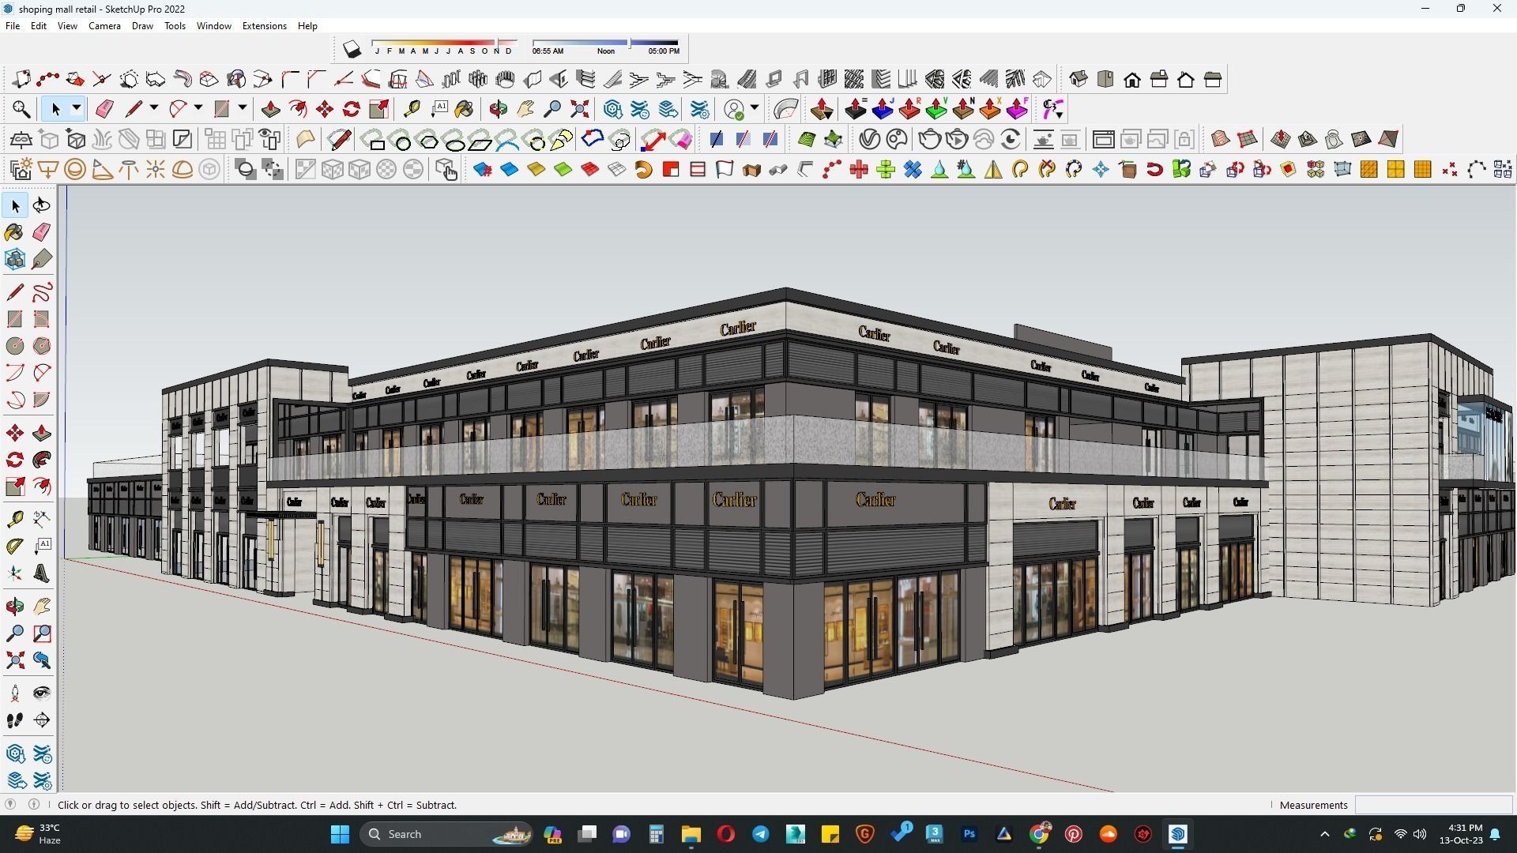Choose the Tape Measure tool in the top toolbar
This screenshot has width=1517, height=853.
point(411,109)
